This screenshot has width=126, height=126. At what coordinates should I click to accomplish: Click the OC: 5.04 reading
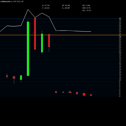pyautogui.click(x=86, y=6)
